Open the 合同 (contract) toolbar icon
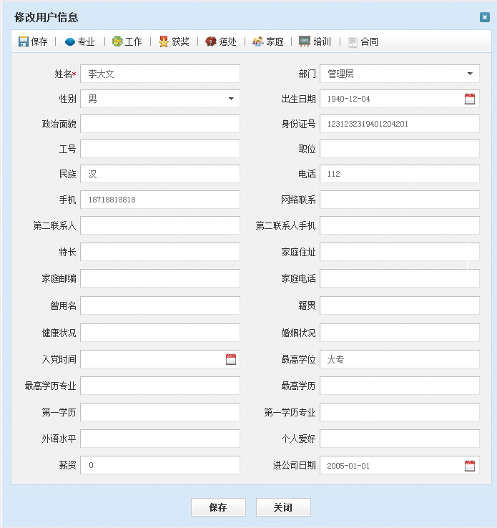This screenshot has height=528, width=497. [x=353, y=41]
